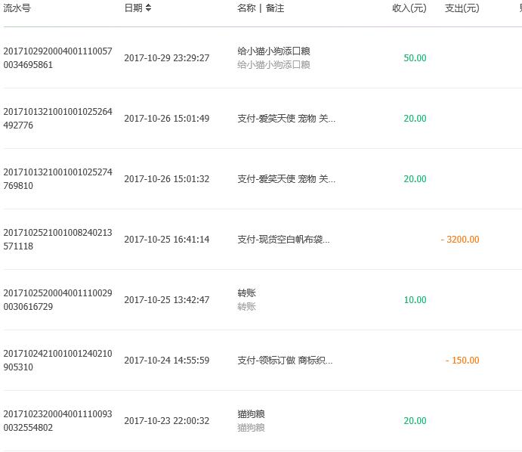The height and width of the screenshot is (452, 522).
Task: Open the 支付-爱笑天使 entry at 15:01:32
Action: pos(286,179)
